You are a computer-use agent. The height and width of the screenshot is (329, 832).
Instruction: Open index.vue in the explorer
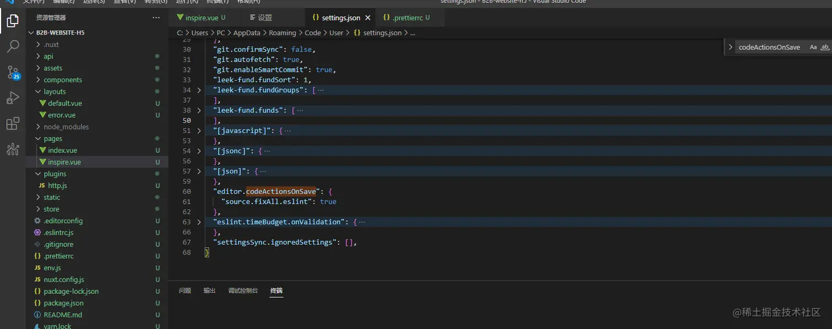[97, 150]
